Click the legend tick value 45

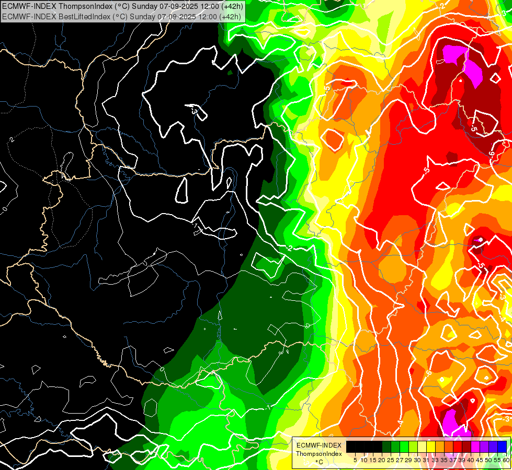[x=480, y=460]
